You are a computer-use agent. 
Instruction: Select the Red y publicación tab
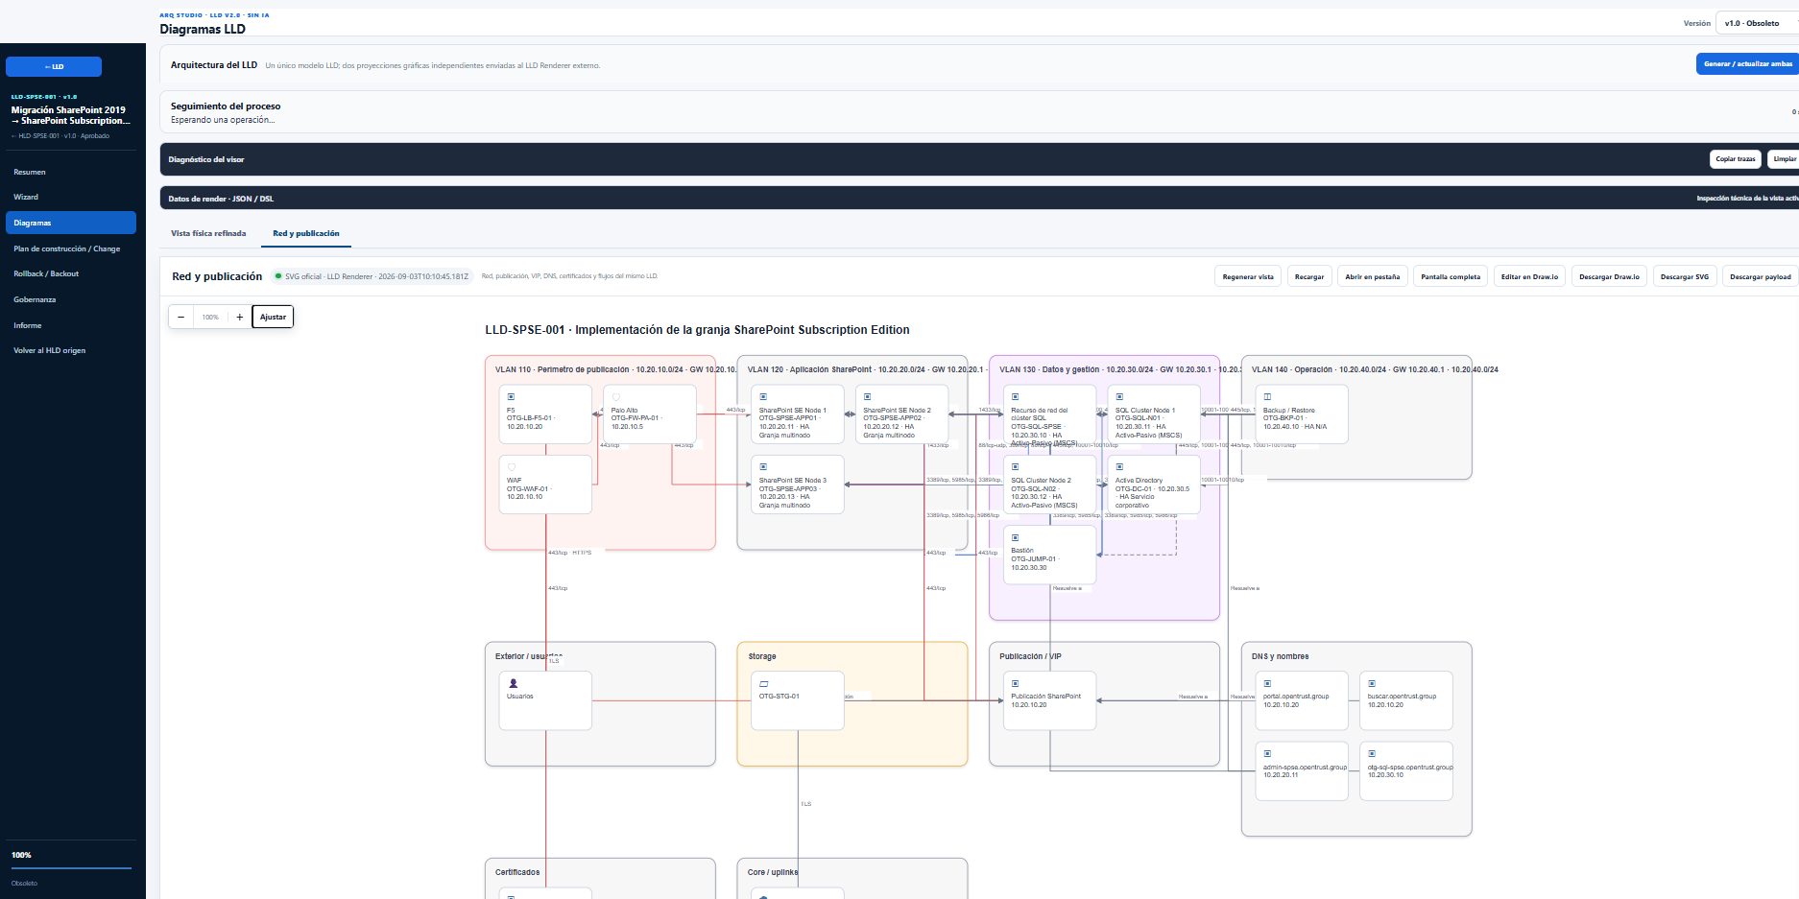point(306,233)
